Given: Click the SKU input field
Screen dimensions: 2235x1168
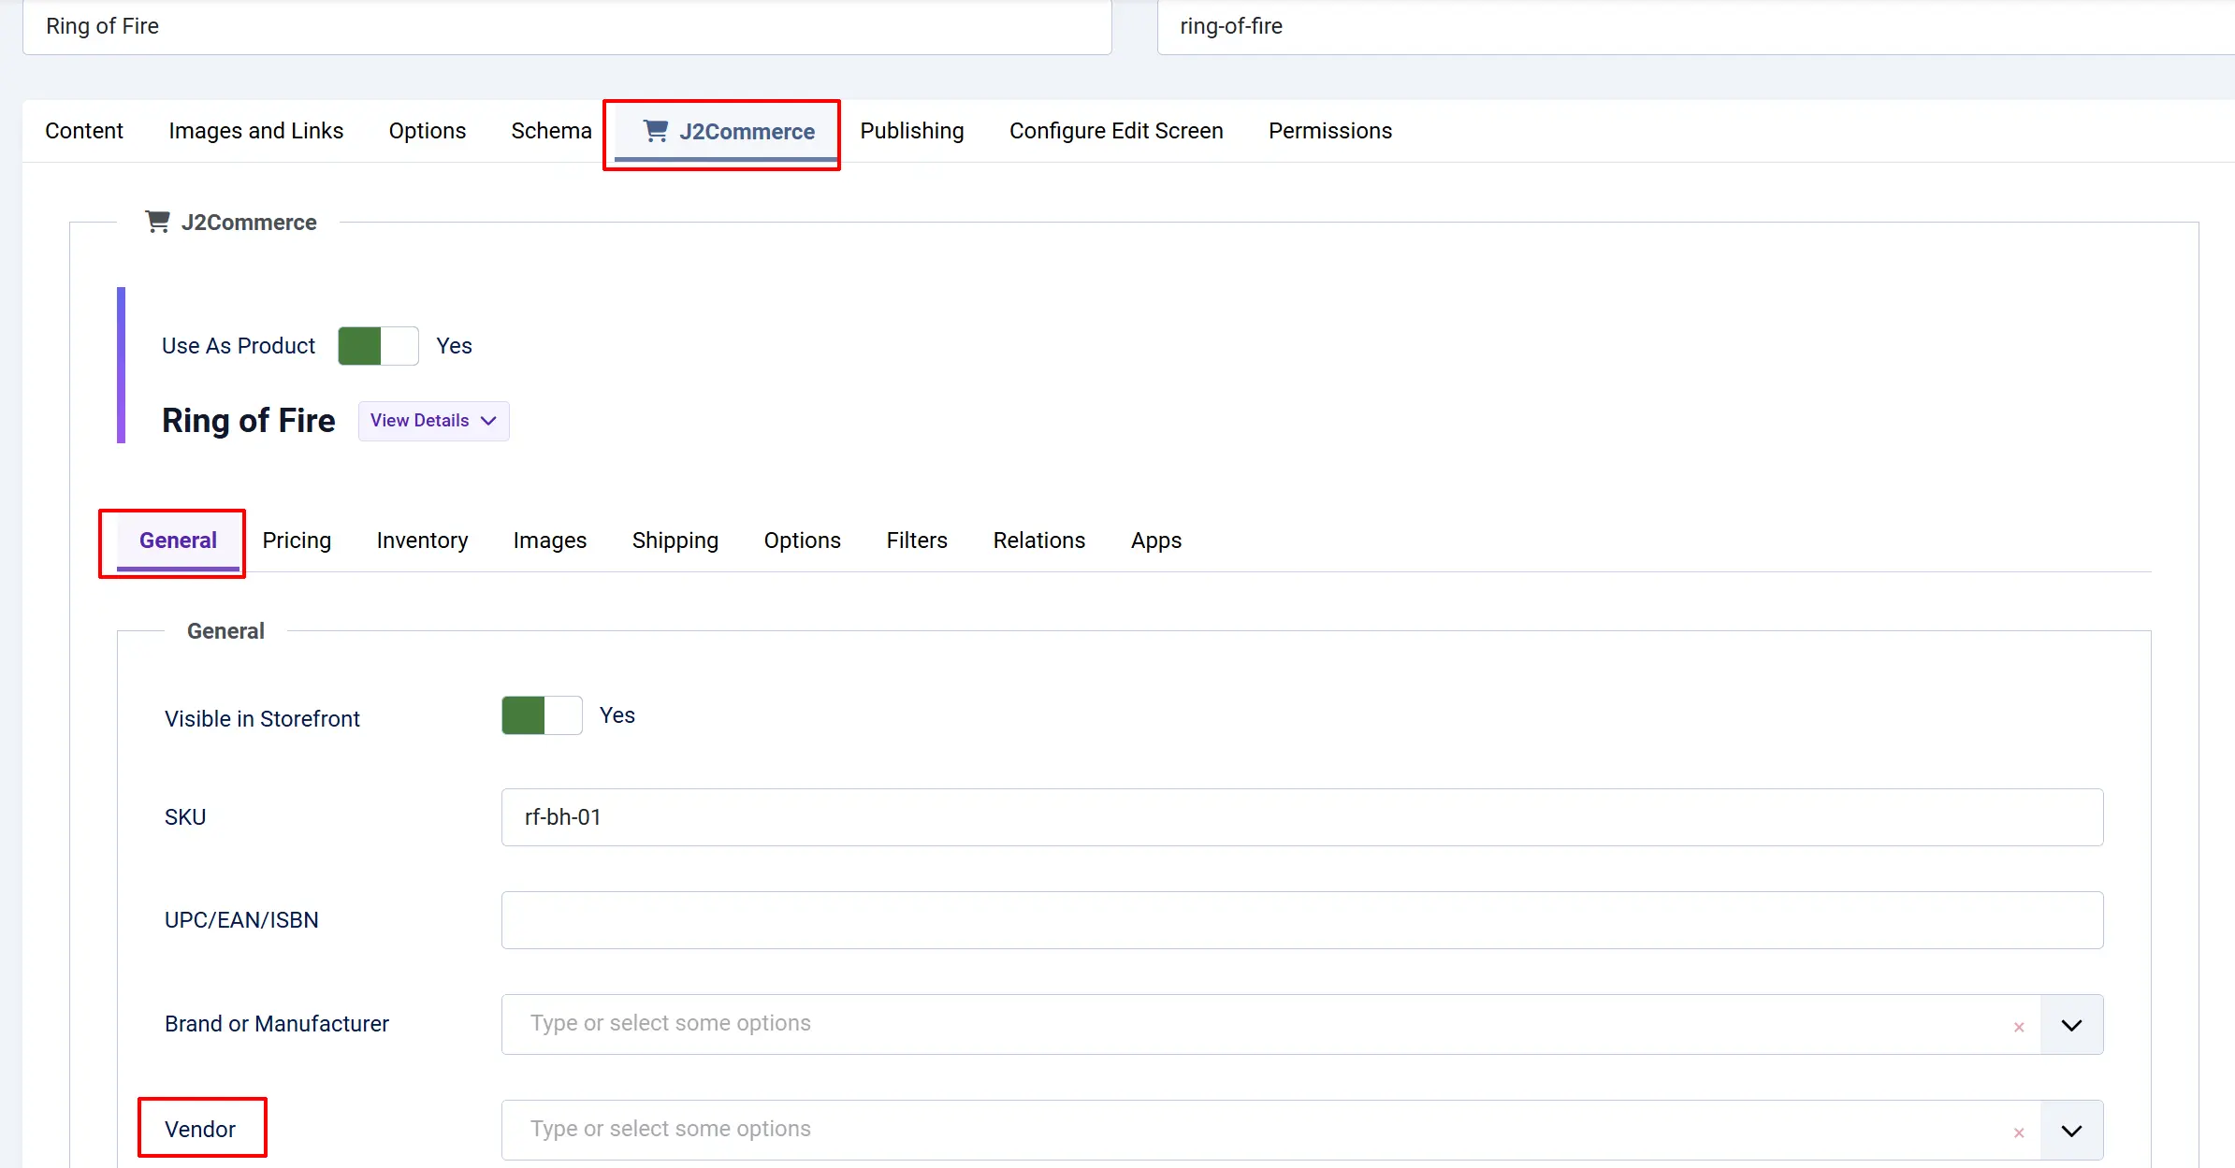Looking at the screenshot, I should [1302, 817].
